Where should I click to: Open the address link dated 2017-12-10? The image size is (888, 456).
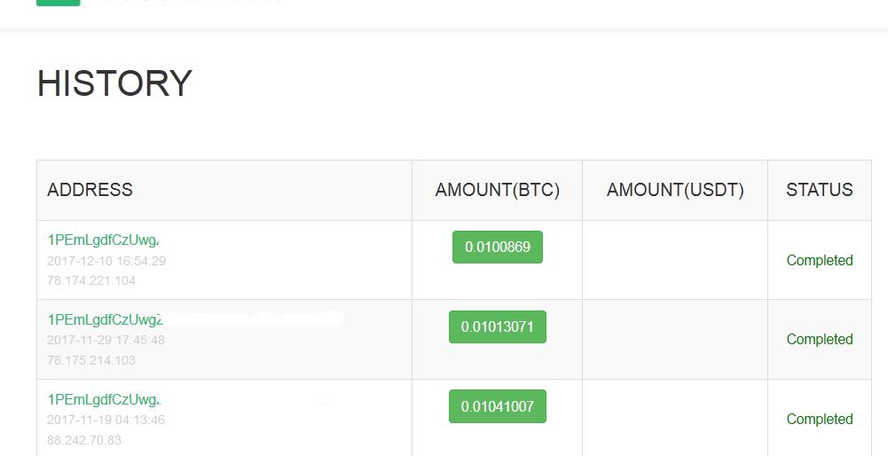pos(103,240)
